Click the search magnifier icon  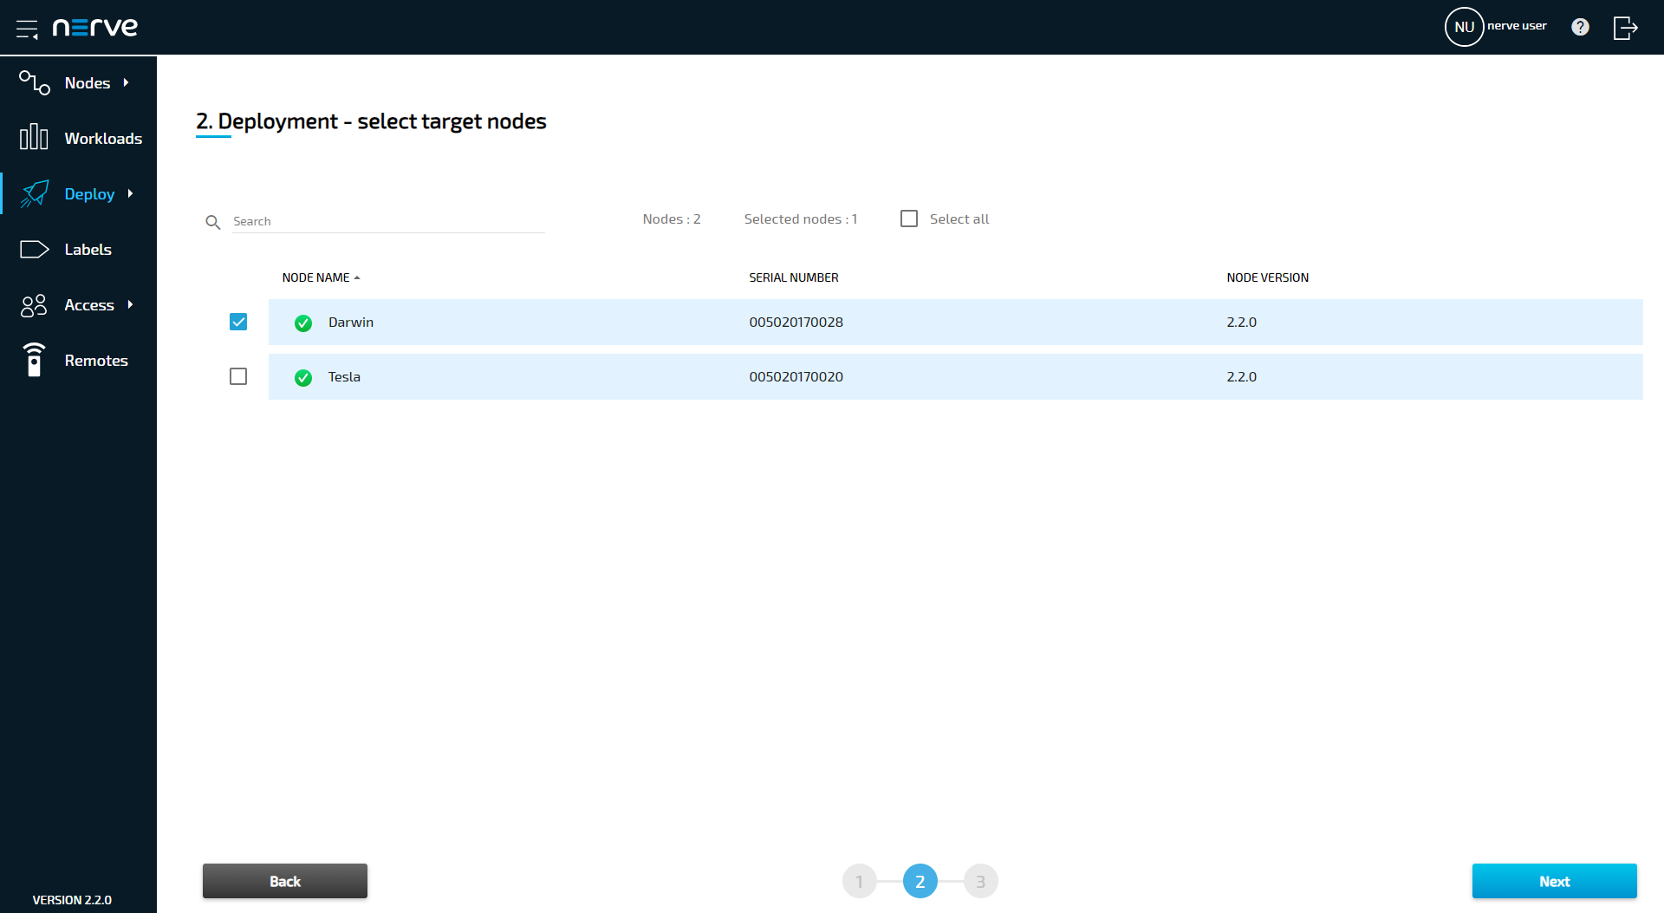[x=212, y=222]
